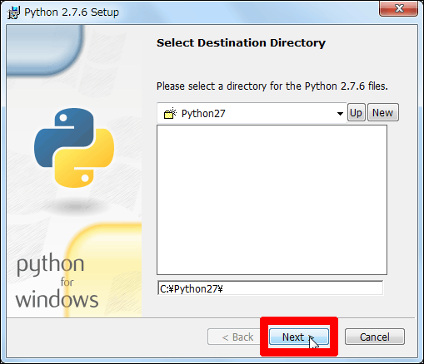The height and width of the screenshot is (364, 424).
Task: Create a new folder with New button
Action: click(x=383, y=112)
